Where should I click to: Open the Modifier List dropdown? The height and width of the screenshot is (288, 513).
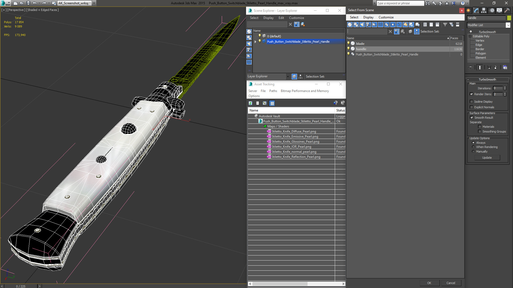[x=508, y=25]
